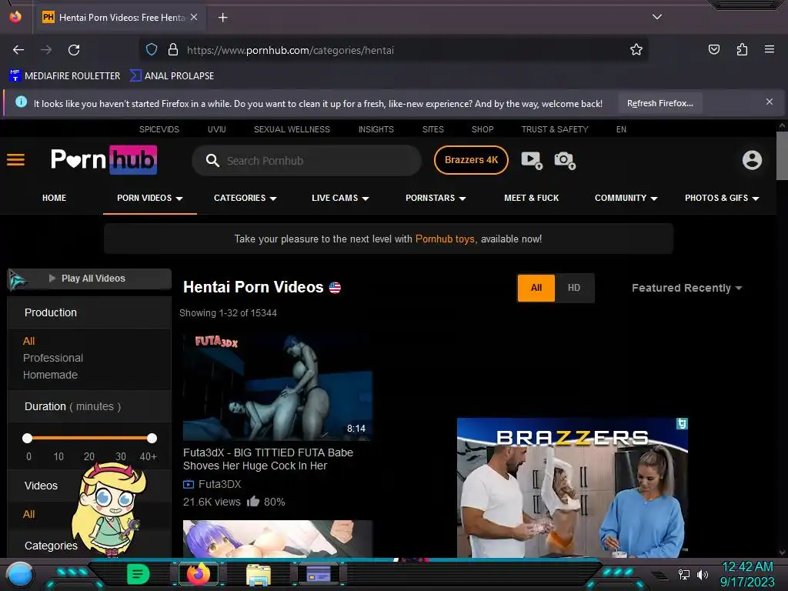Open a new browser tab

(222, 18)
